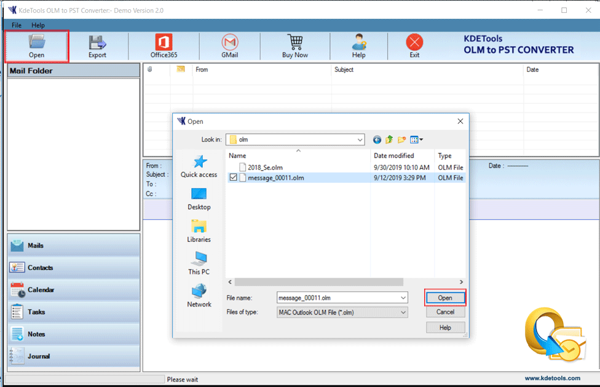Expand the Look in folder dropdown
This screenshot has height=387, width=600.
tap(360, 140)
